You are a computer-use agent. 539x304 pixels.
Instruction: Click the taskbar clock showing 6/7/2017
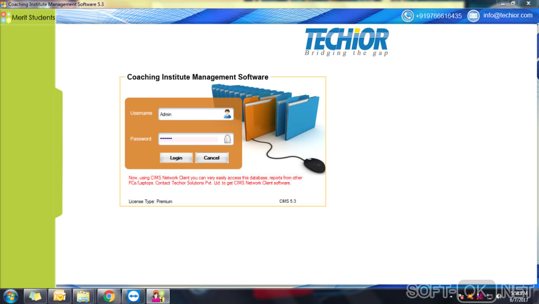coord(519,297)
